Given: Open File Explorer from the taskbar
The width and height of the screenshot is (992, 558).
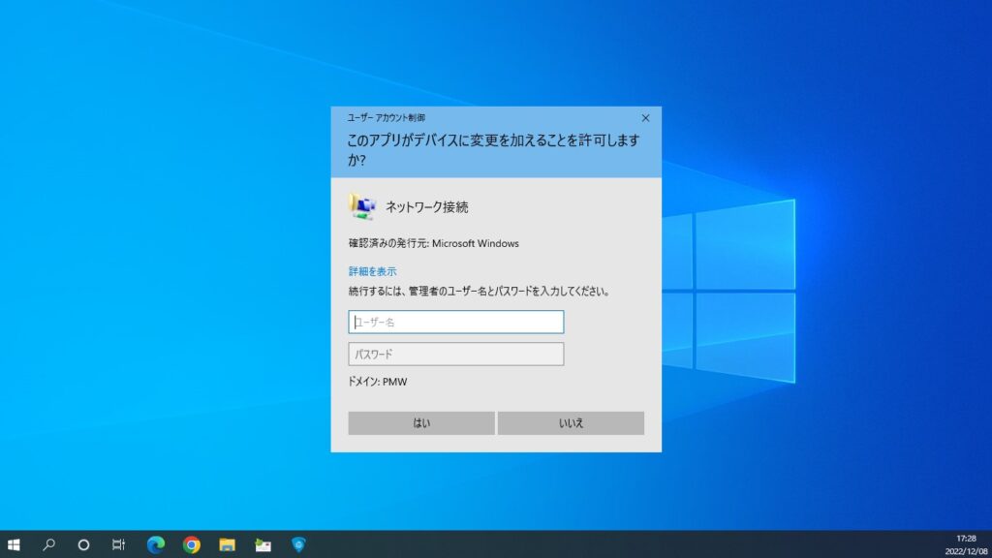Looking at the screenshot, I should [227, 544].
